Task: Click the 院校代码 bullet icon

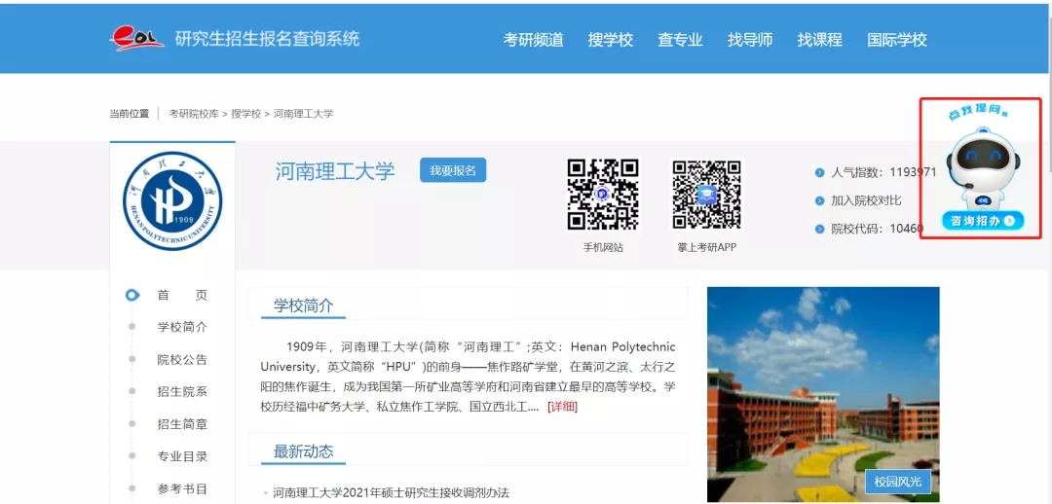Action: pos(819,230)
